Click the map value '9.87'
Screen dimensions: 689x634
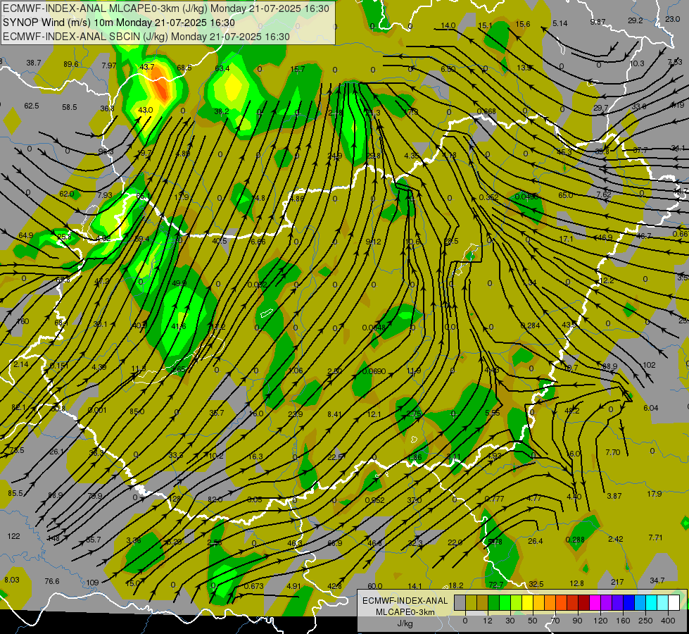click(x=598, y=22)
